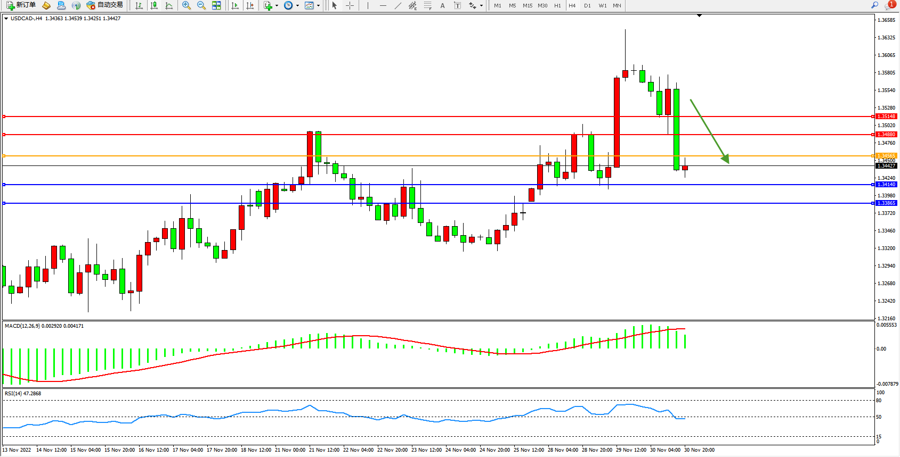The height and width of the screenshot is (457, 900).
Task: Click the New Order (新订单) button
Action: coord(21,5)
